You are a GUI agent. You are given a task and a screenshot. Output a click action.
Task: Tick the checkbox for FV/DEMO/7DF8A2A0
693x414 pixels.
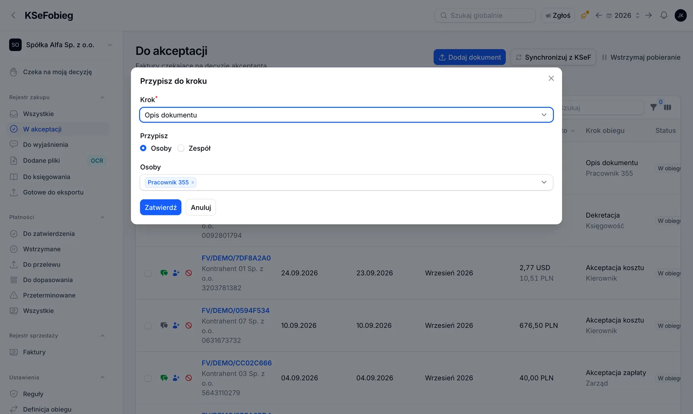(148, 273)
